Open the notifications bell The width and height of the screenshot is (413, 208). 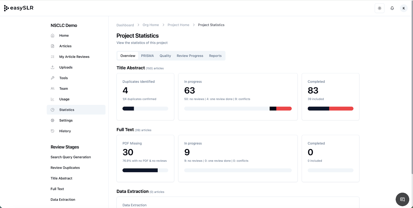coord(392,8)
